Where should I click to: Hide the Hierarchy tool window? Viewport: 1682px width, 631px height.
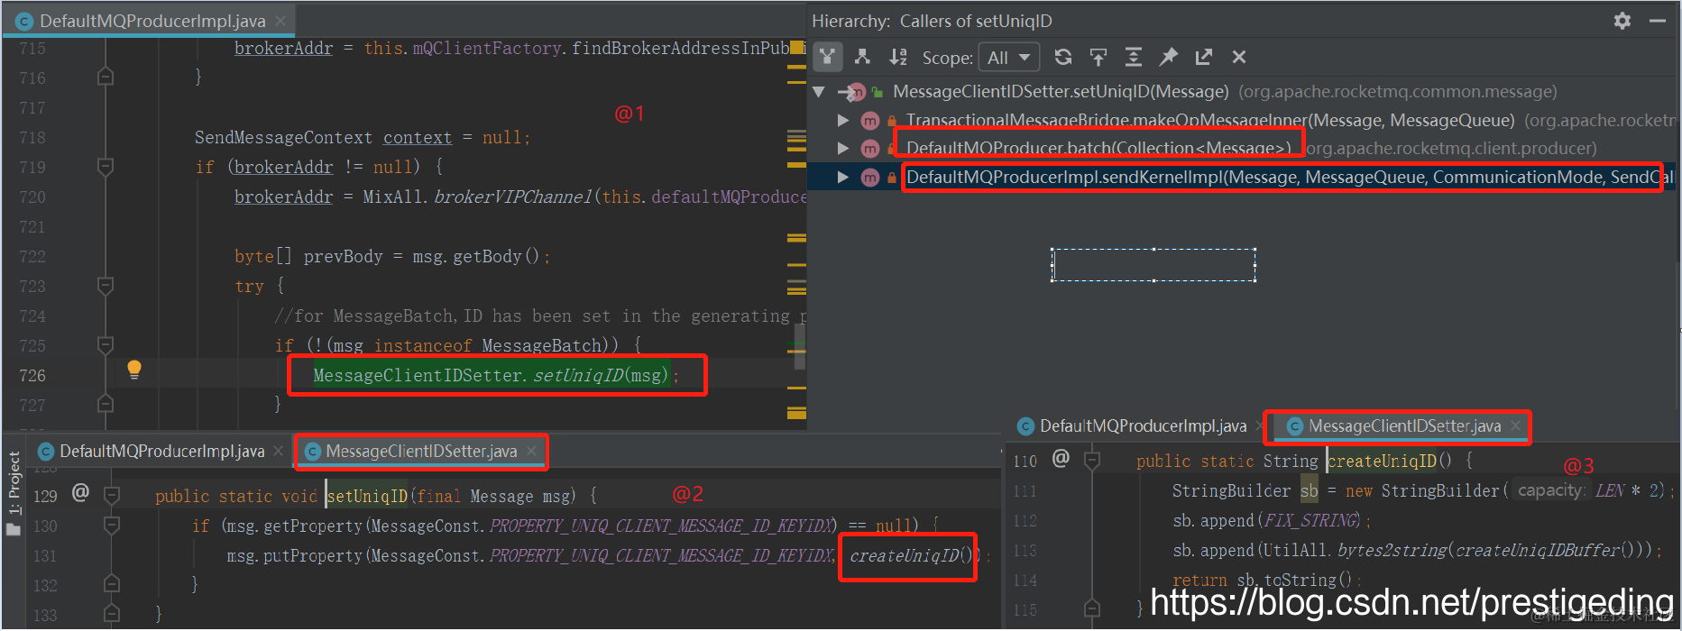click(x=1658, y=21)
